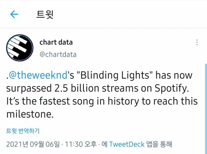Tap 트윗 번역하기 to translate tweet
207x154 pixels.
pyautogui.click(x=23, y=131)
